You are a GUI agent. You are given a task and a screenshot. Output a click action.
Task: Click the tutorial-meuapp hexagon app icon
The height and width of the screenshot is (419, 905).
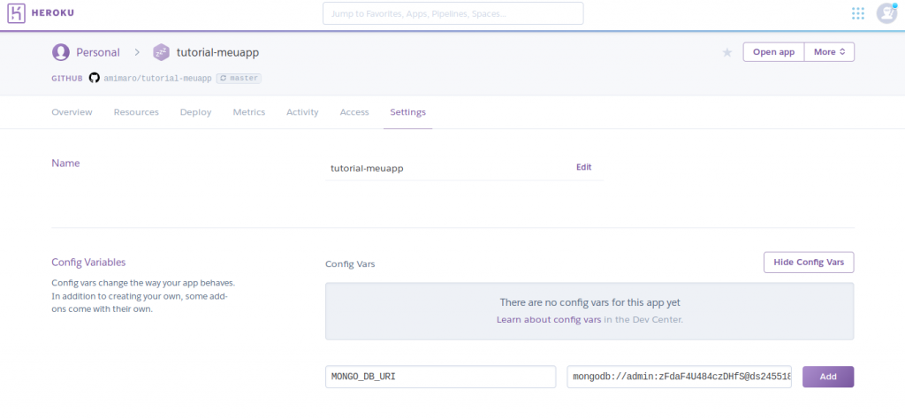tap(161, 52)
